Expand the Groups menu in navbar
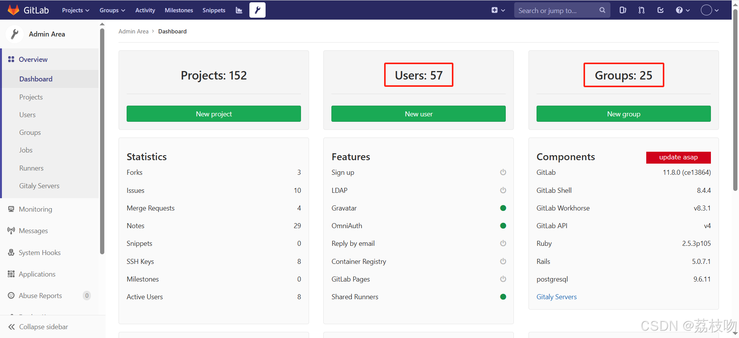 click(x=112, y=10)
